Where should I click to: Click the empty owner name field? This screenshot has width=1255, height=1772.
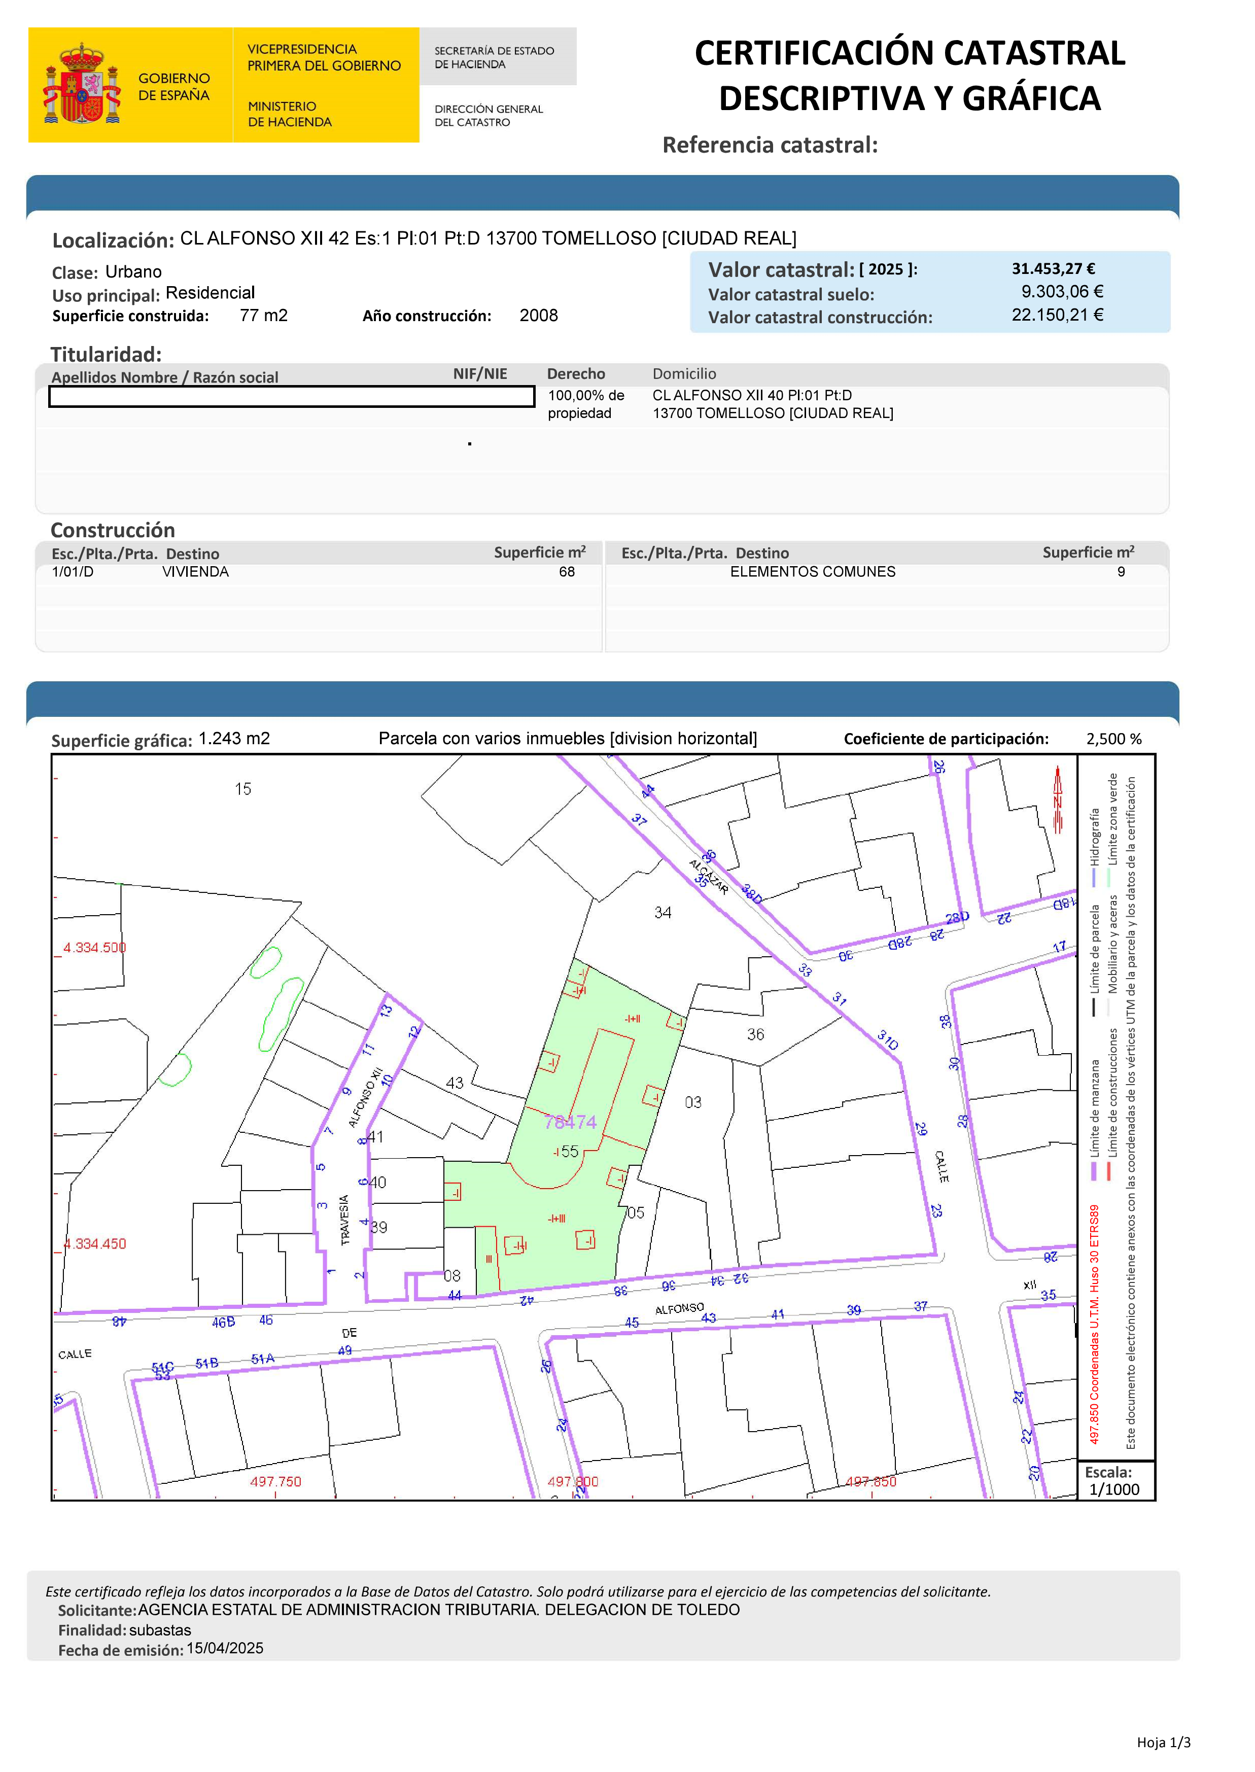pyautogui.click(x=291, y=396)
